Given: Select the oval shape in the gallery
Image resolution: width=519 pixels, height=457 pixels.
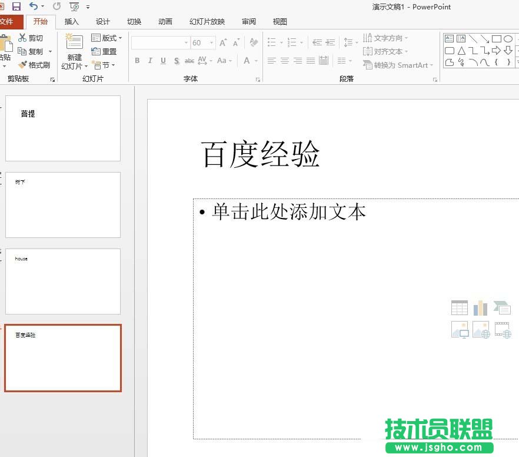Looking at the screenshot, I should 508,39.
